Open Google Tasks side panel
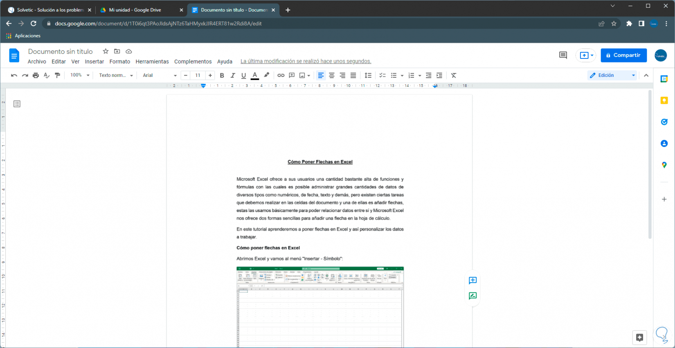 point(664,122)
